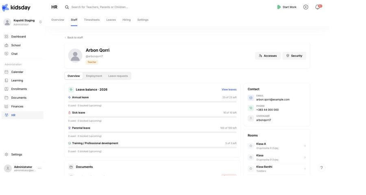Click the View leaves link

click(x=229, y=90)
